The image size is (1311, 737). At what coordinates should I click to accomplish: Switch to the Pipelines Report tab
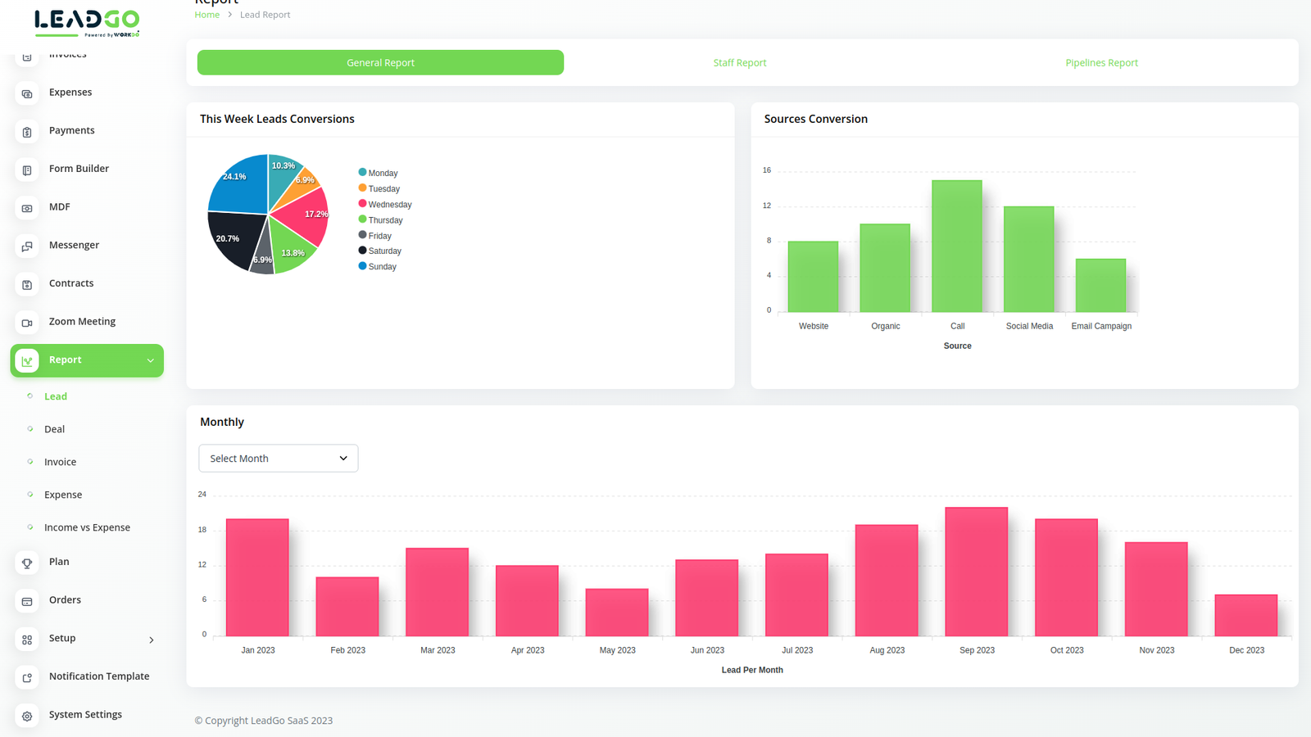(x=1101, y=63)
